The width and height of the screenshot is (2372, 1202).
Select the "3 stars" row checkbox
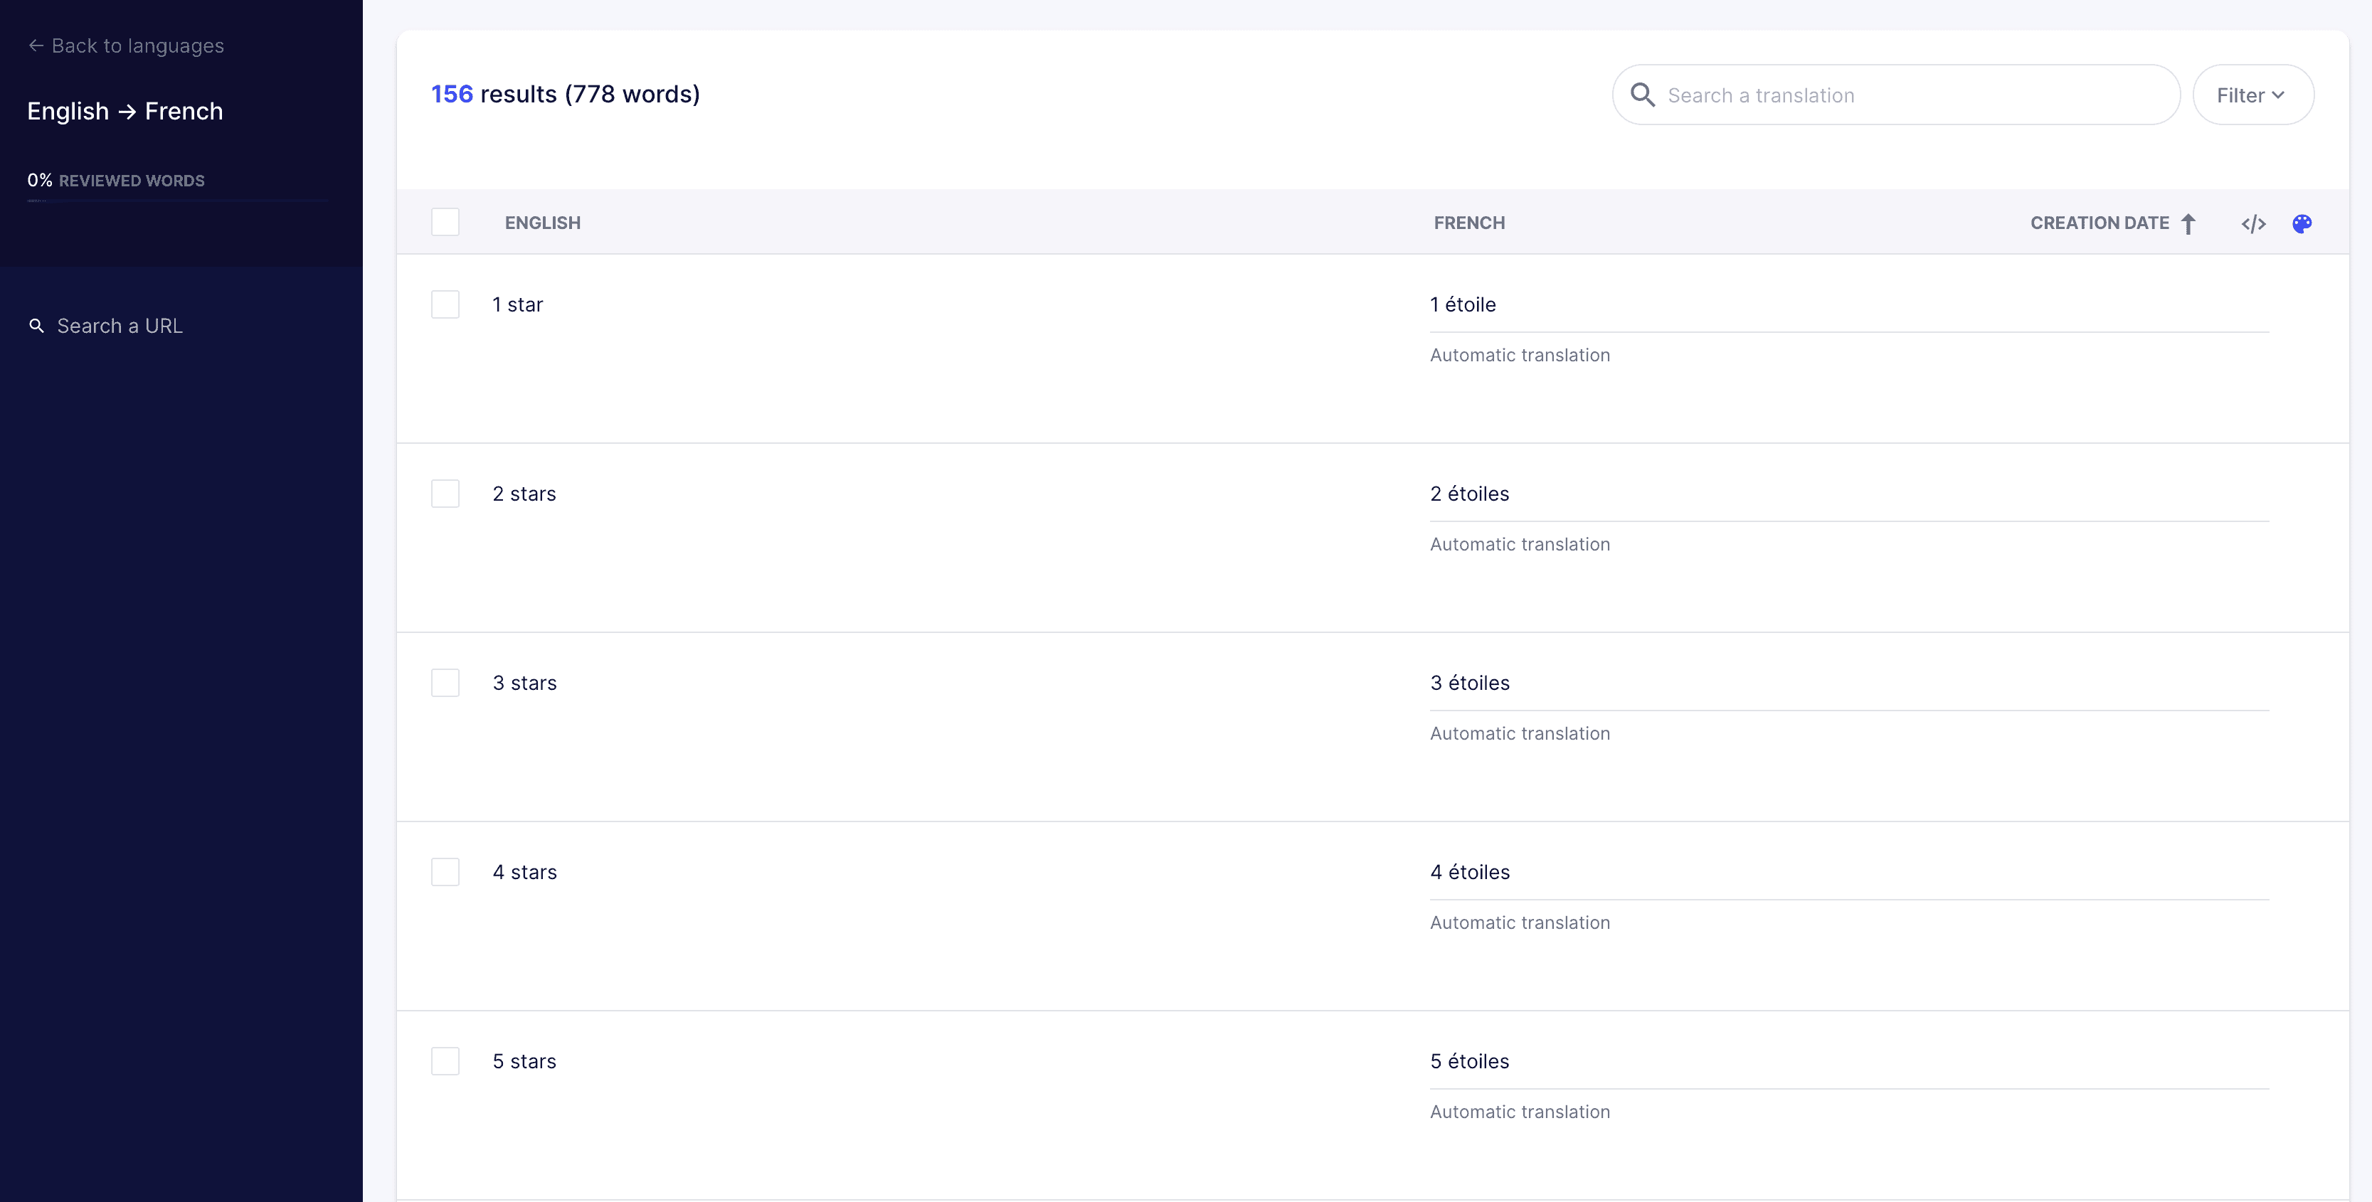click(x=445, y=683)
